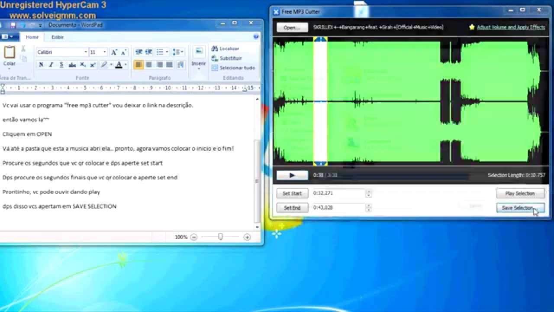Click the text highlight color pen icon
The image size is (554, 312).
[104, 65]
